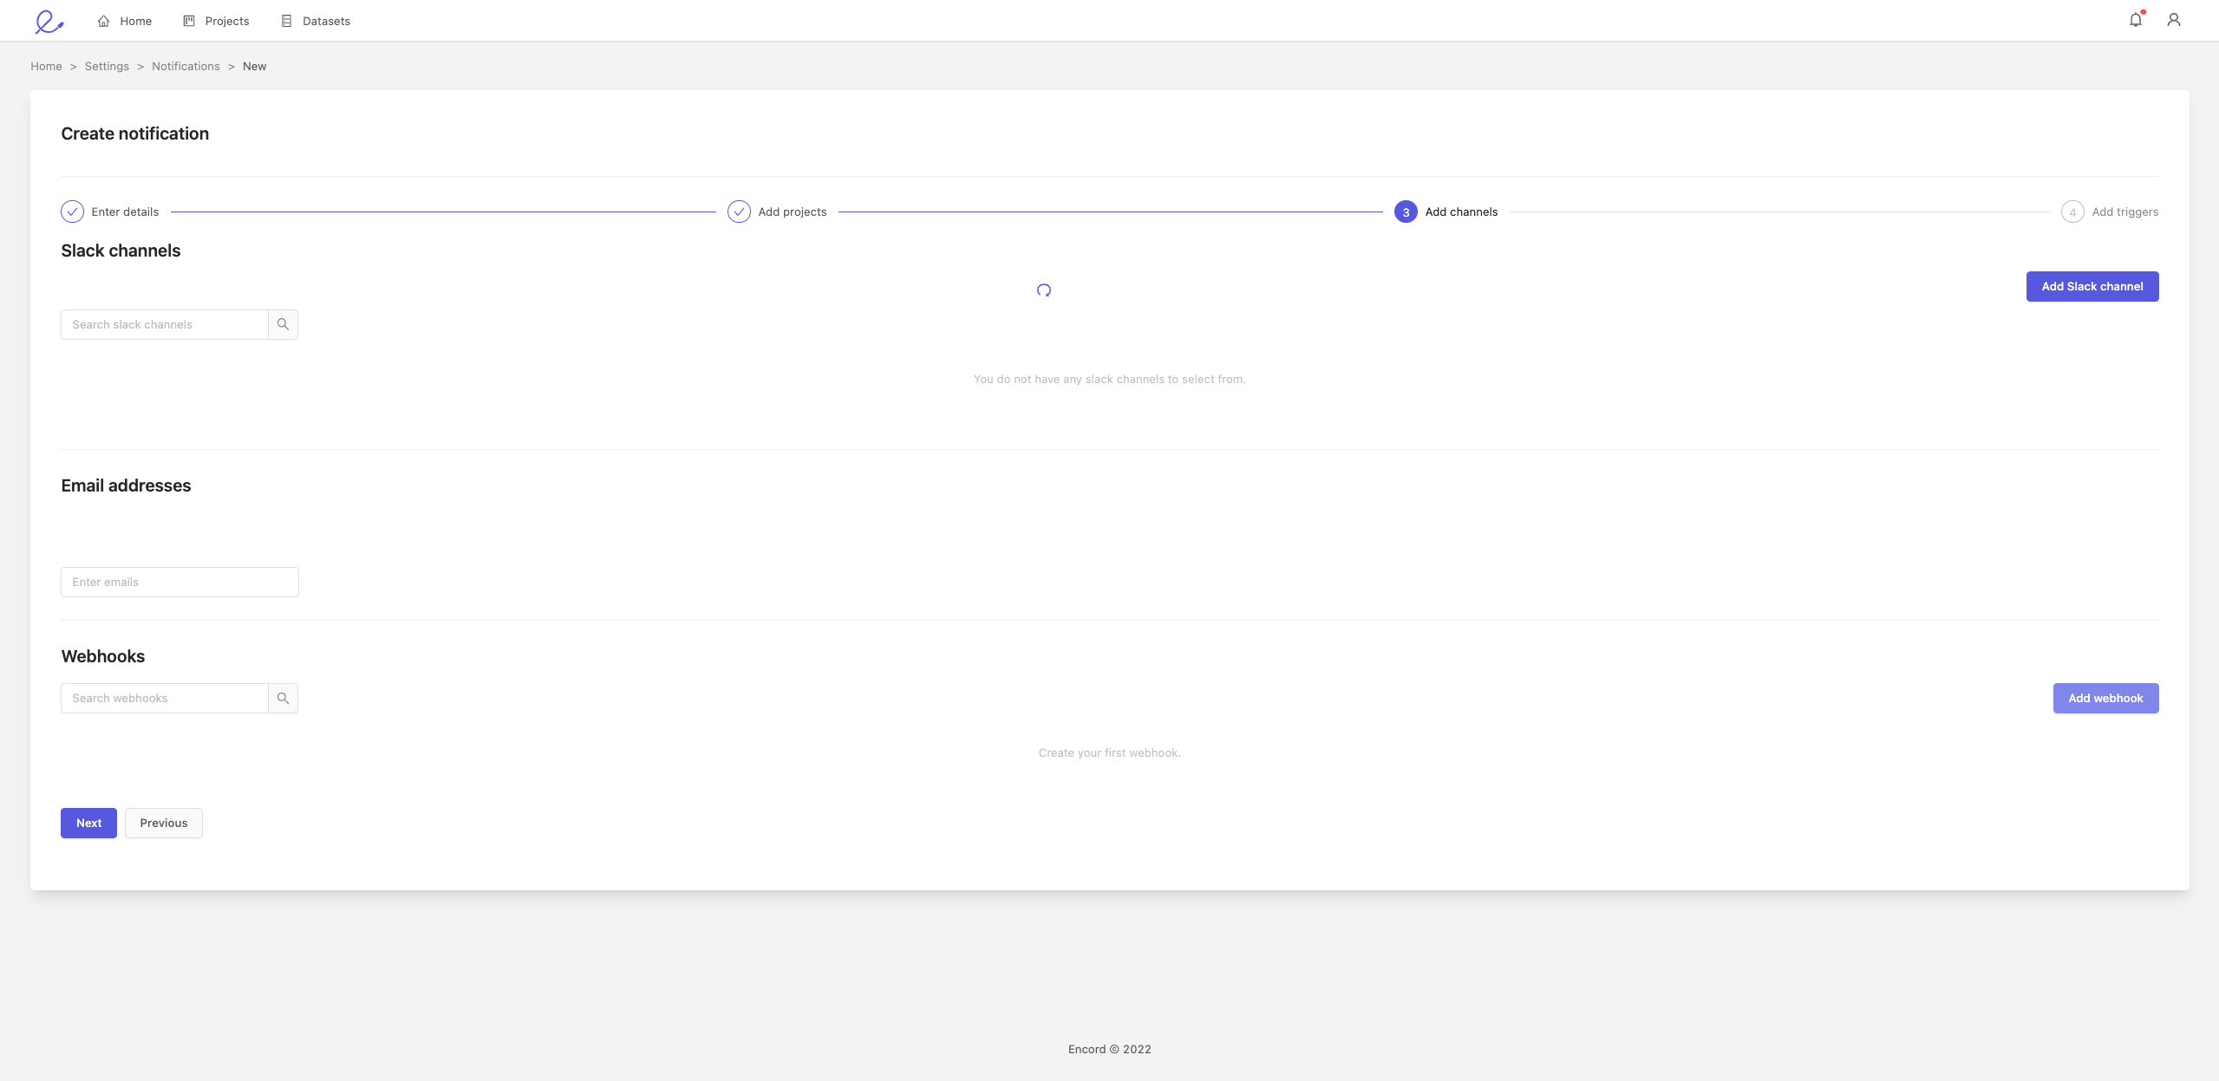Click the Next button
2219x1081 pixels.
(x=88, y=823)
